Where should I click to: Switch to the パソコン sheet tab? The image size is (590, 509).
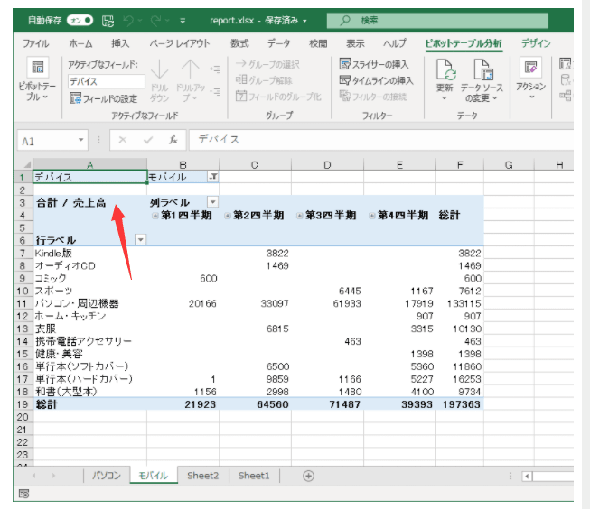pos(107,476)
